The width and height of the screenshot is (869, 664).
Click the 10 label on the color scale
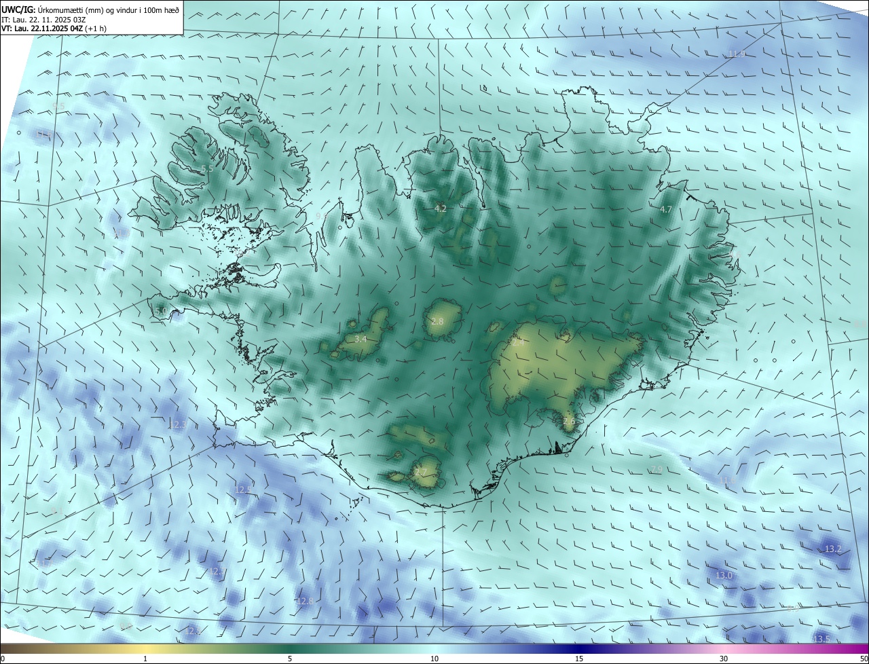[434, 659]
